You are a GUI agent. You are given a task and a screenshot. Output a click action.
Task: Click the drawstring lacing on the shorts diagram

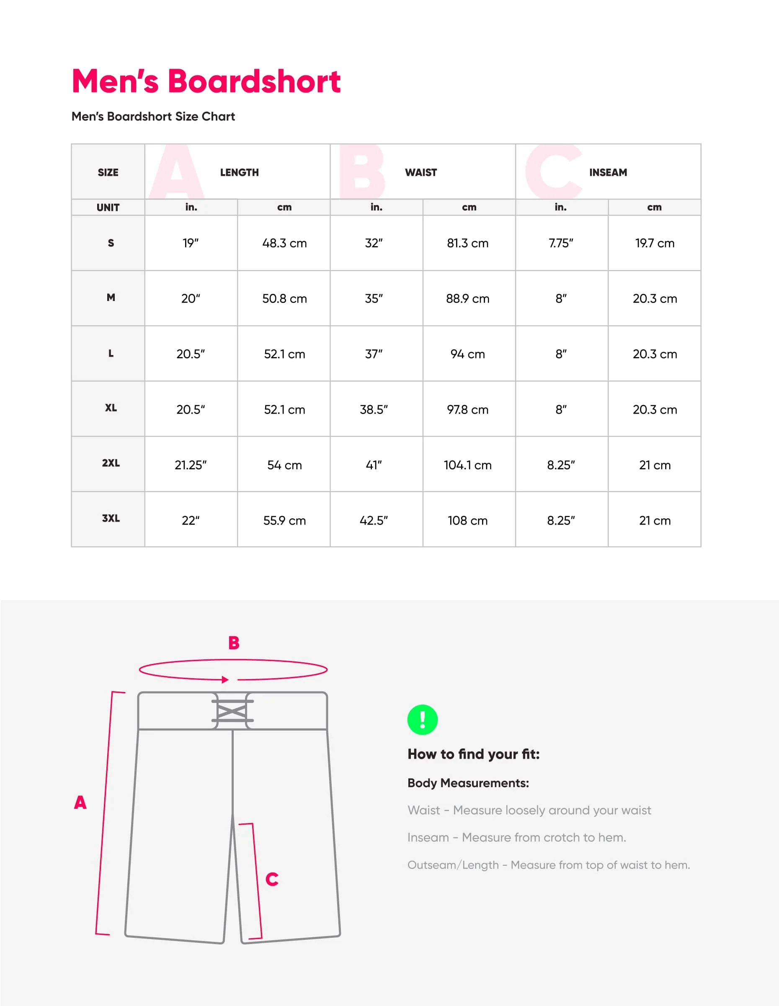tap(232, 711)
